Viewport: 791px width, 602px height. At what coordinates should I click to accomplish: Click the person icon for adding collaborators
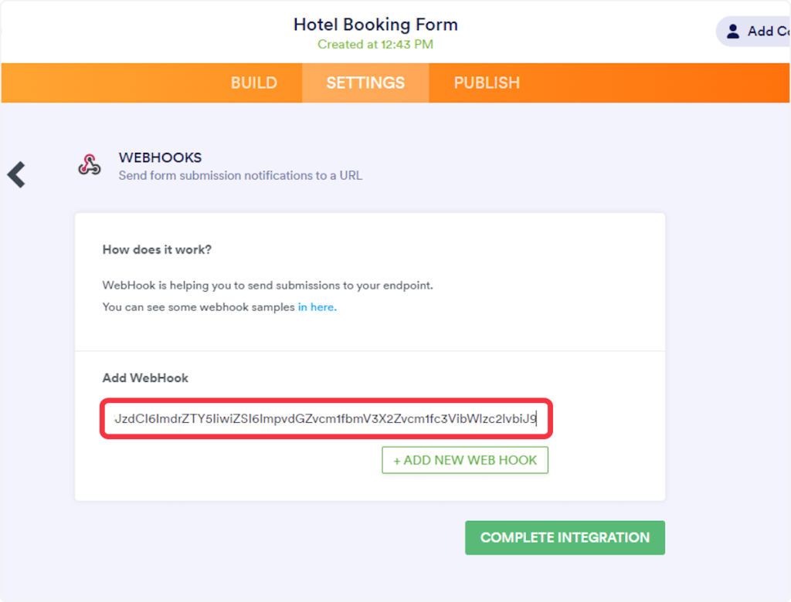tap(732, 32)
